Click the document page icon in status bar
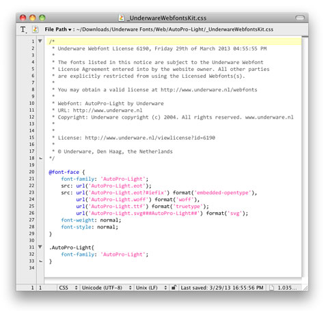Image resolution: width=328 pixels, height=311 pixels. pos(271,288)
